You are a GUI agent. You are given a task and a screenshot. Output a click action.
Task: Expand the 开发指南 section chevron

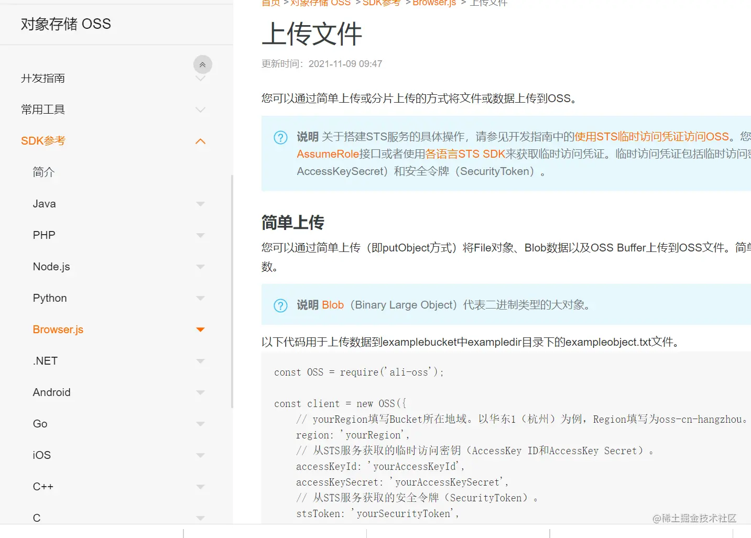pos(200,79)
